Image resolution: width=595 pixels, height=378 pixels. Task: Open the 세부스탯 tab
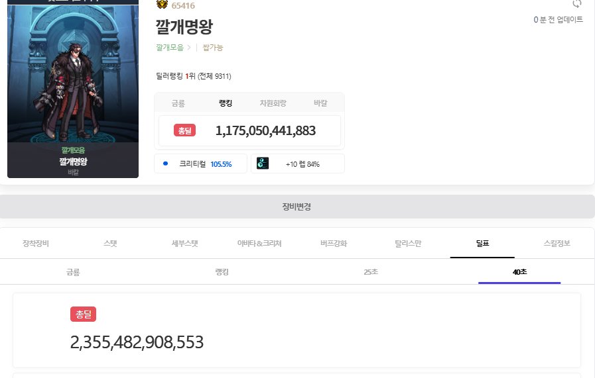click(185, 243)
